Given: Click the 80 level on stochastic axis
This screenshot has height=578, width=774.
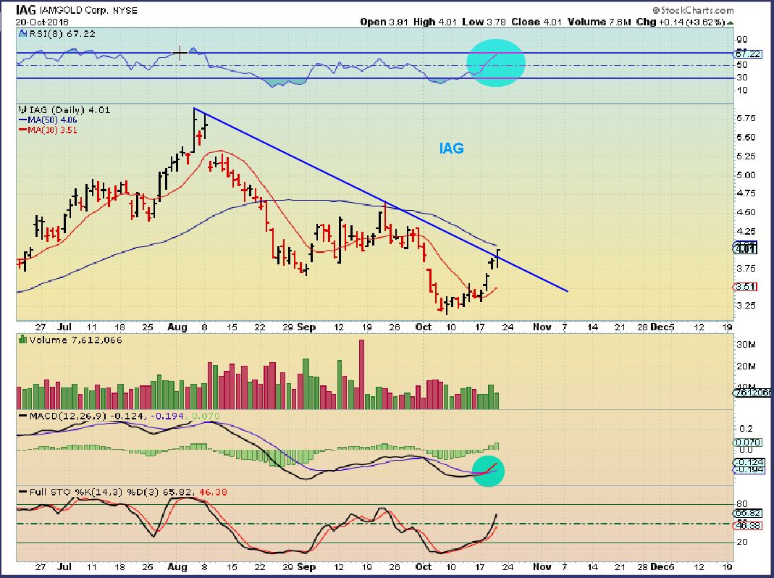Looking at the screenshot, I should point(742,504).
